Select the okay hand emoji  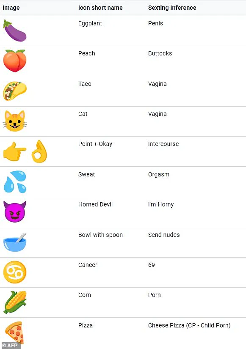coord(39,151)
